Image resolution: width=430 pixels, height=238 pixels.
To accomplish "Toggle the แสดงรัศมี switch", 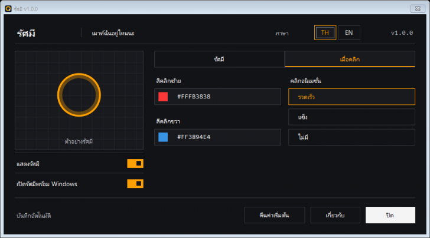I will (135, 164).
